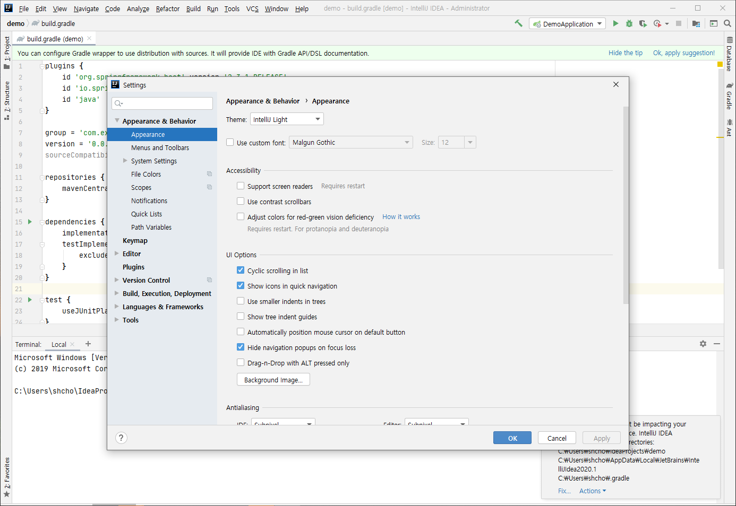Click the terminal settings gear icon
The image size is (736, 506).
(703, 344)
